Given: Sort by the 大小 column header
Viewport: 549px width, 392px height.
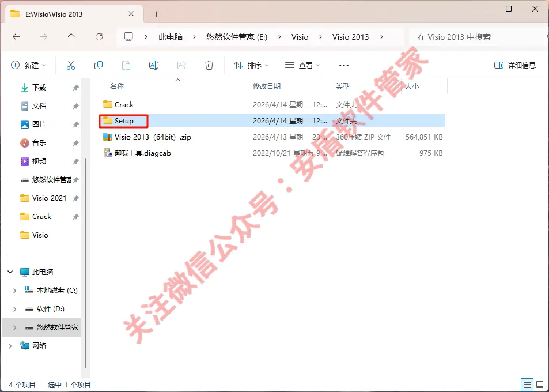Looking at the screenshot, I should (x=411, y=86).
